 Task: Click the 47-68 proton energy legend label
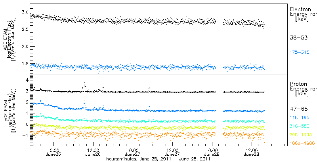click(299, 109)
